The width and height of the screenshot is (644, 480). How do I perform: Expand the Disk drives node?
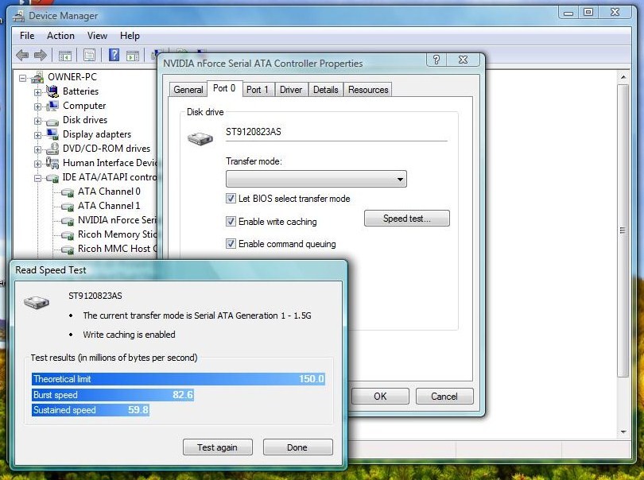tap(37, 121)
